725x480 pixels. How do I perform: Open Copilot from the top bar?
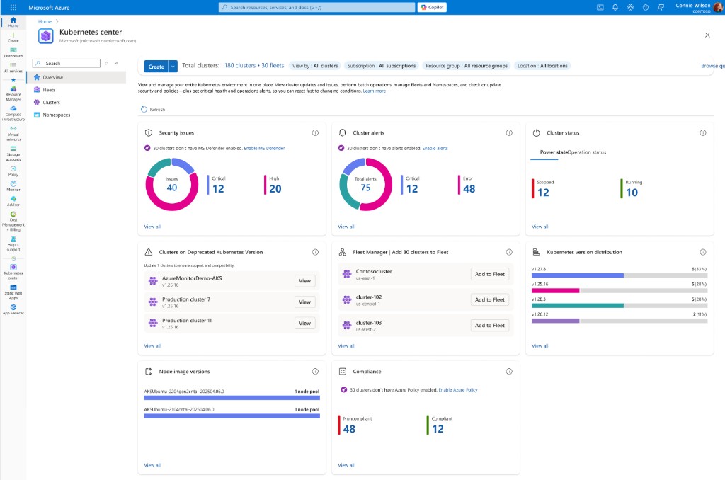tap(432, 7)
